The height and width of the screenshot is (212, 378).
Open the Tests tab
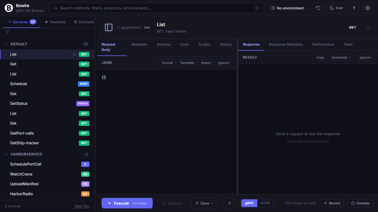click(x=348, y=44)
